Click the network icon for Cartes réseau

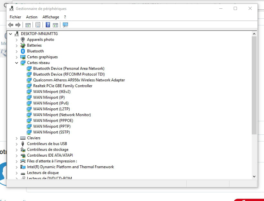tap(23, 63)
